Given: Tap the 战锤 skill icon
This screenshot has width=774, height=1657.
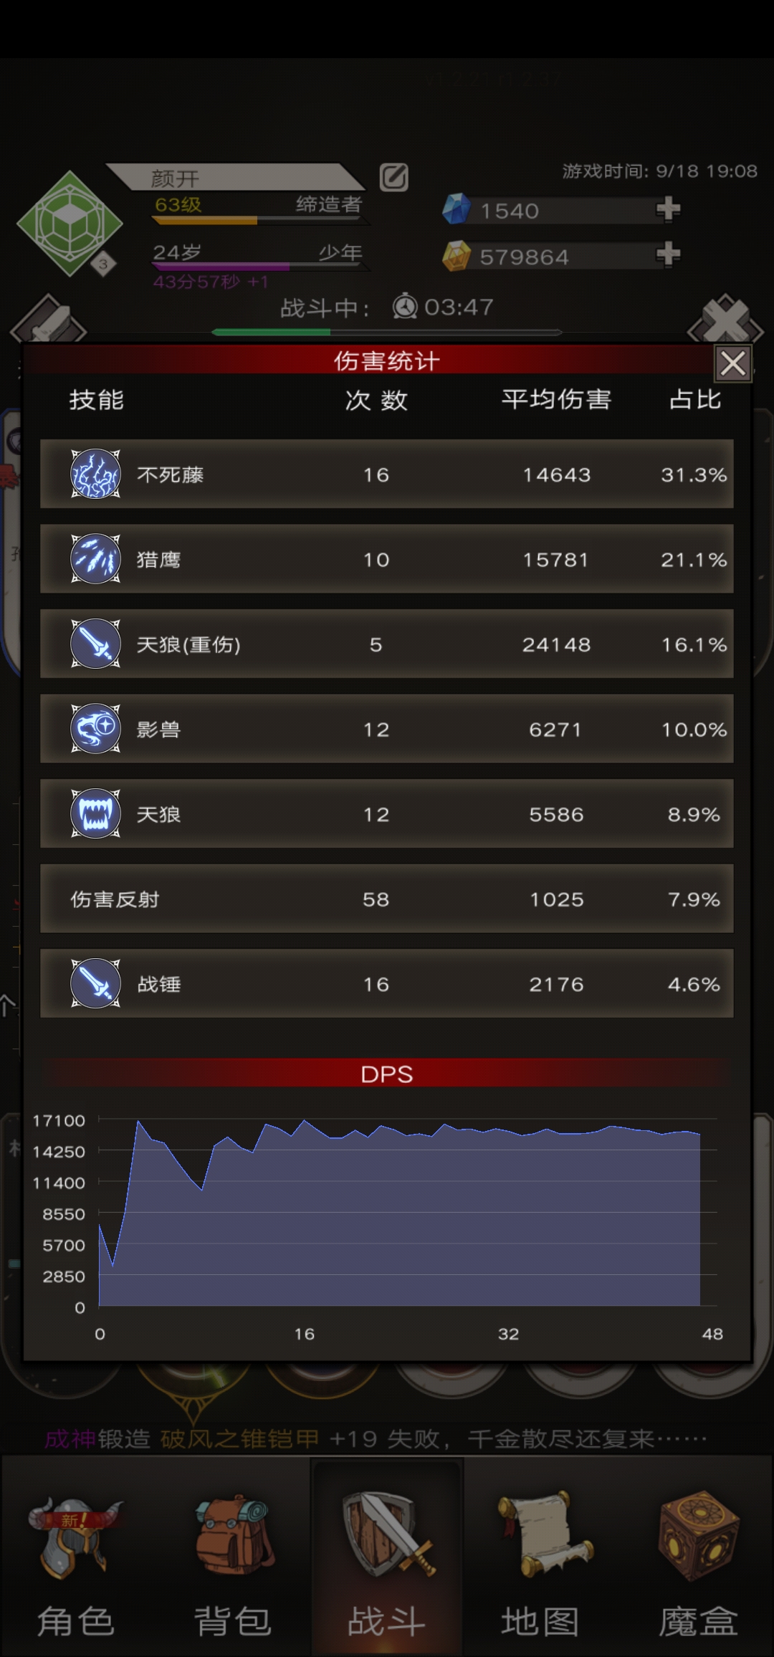Looking at the screenshot, I should 95,983.
